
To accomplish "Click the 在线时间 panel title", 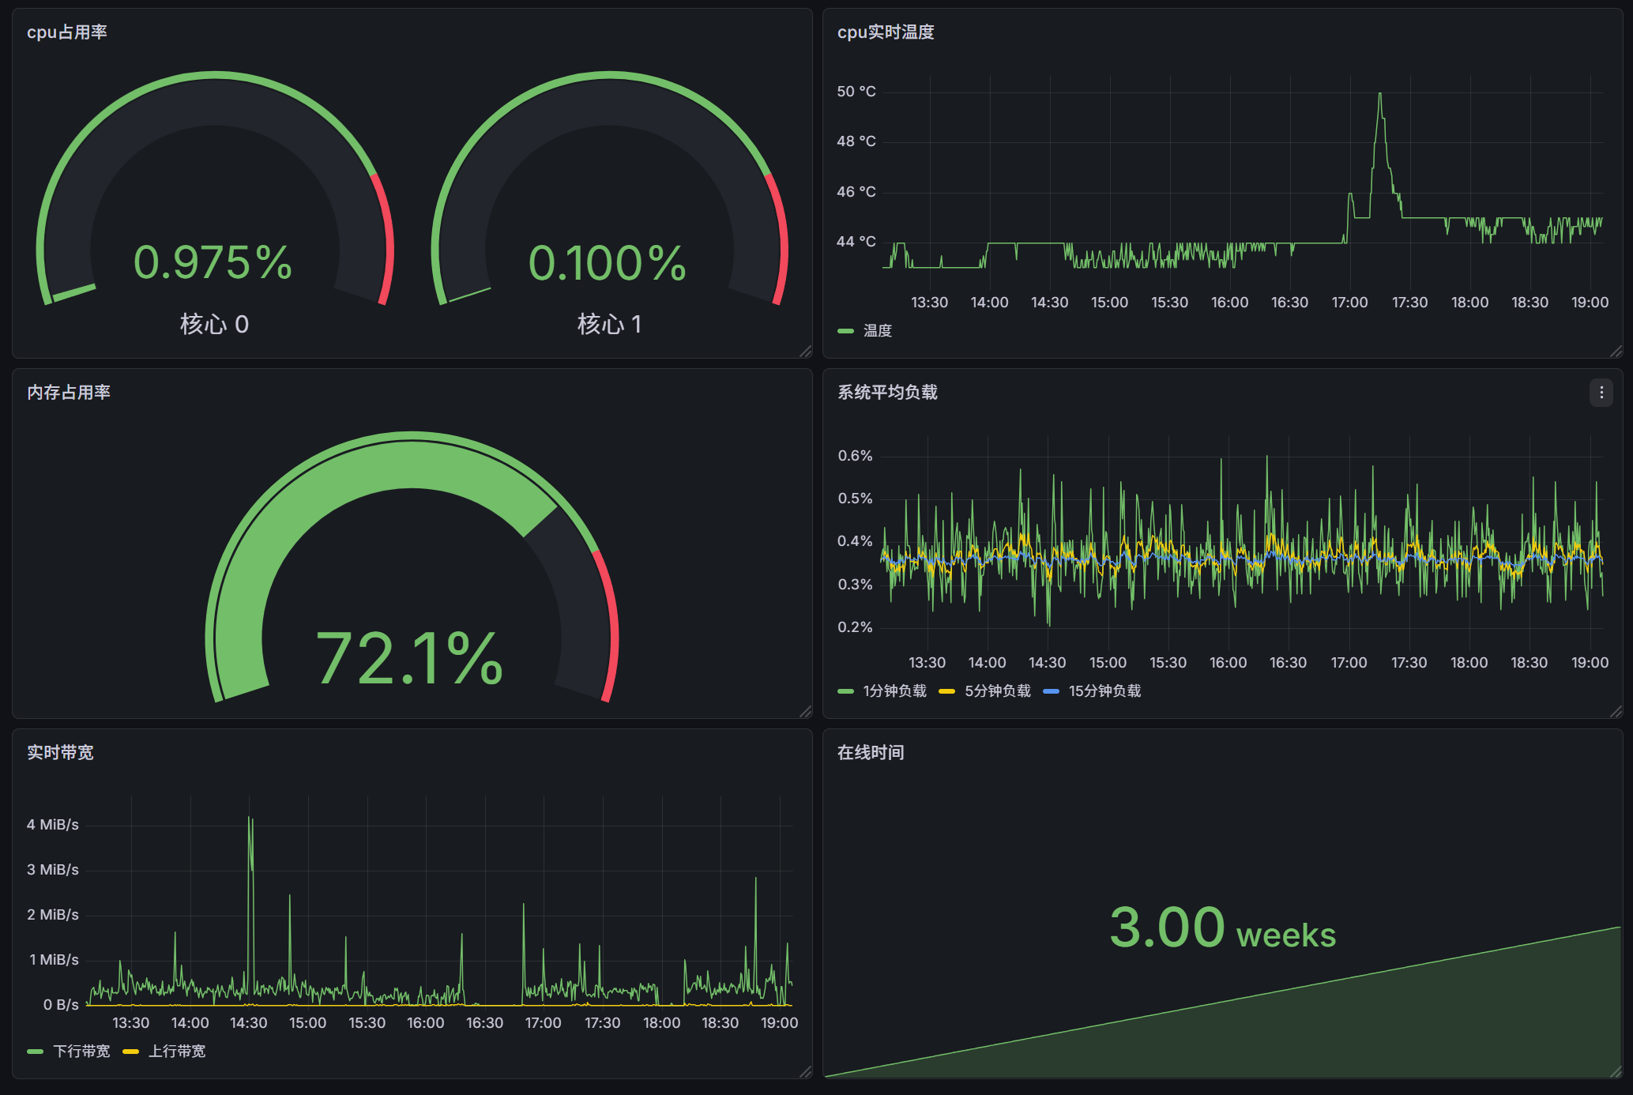I will (871, 753).
